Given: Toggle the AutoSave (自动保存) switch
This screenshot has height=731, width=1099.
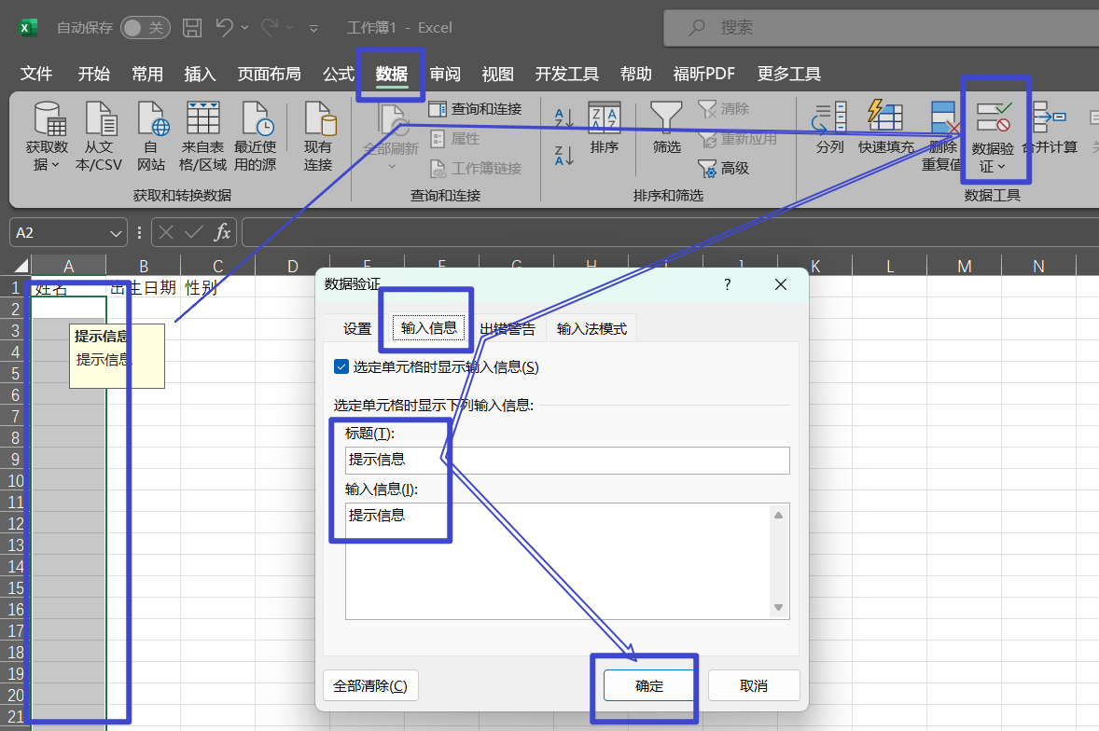Looking at the screenshot, I should tap(145, 28).
